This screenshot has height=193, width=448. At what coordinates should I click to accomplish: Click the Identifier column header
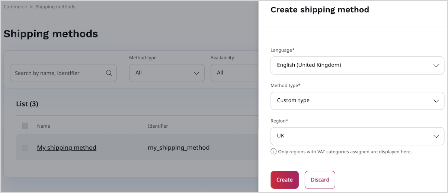(158, 126)
